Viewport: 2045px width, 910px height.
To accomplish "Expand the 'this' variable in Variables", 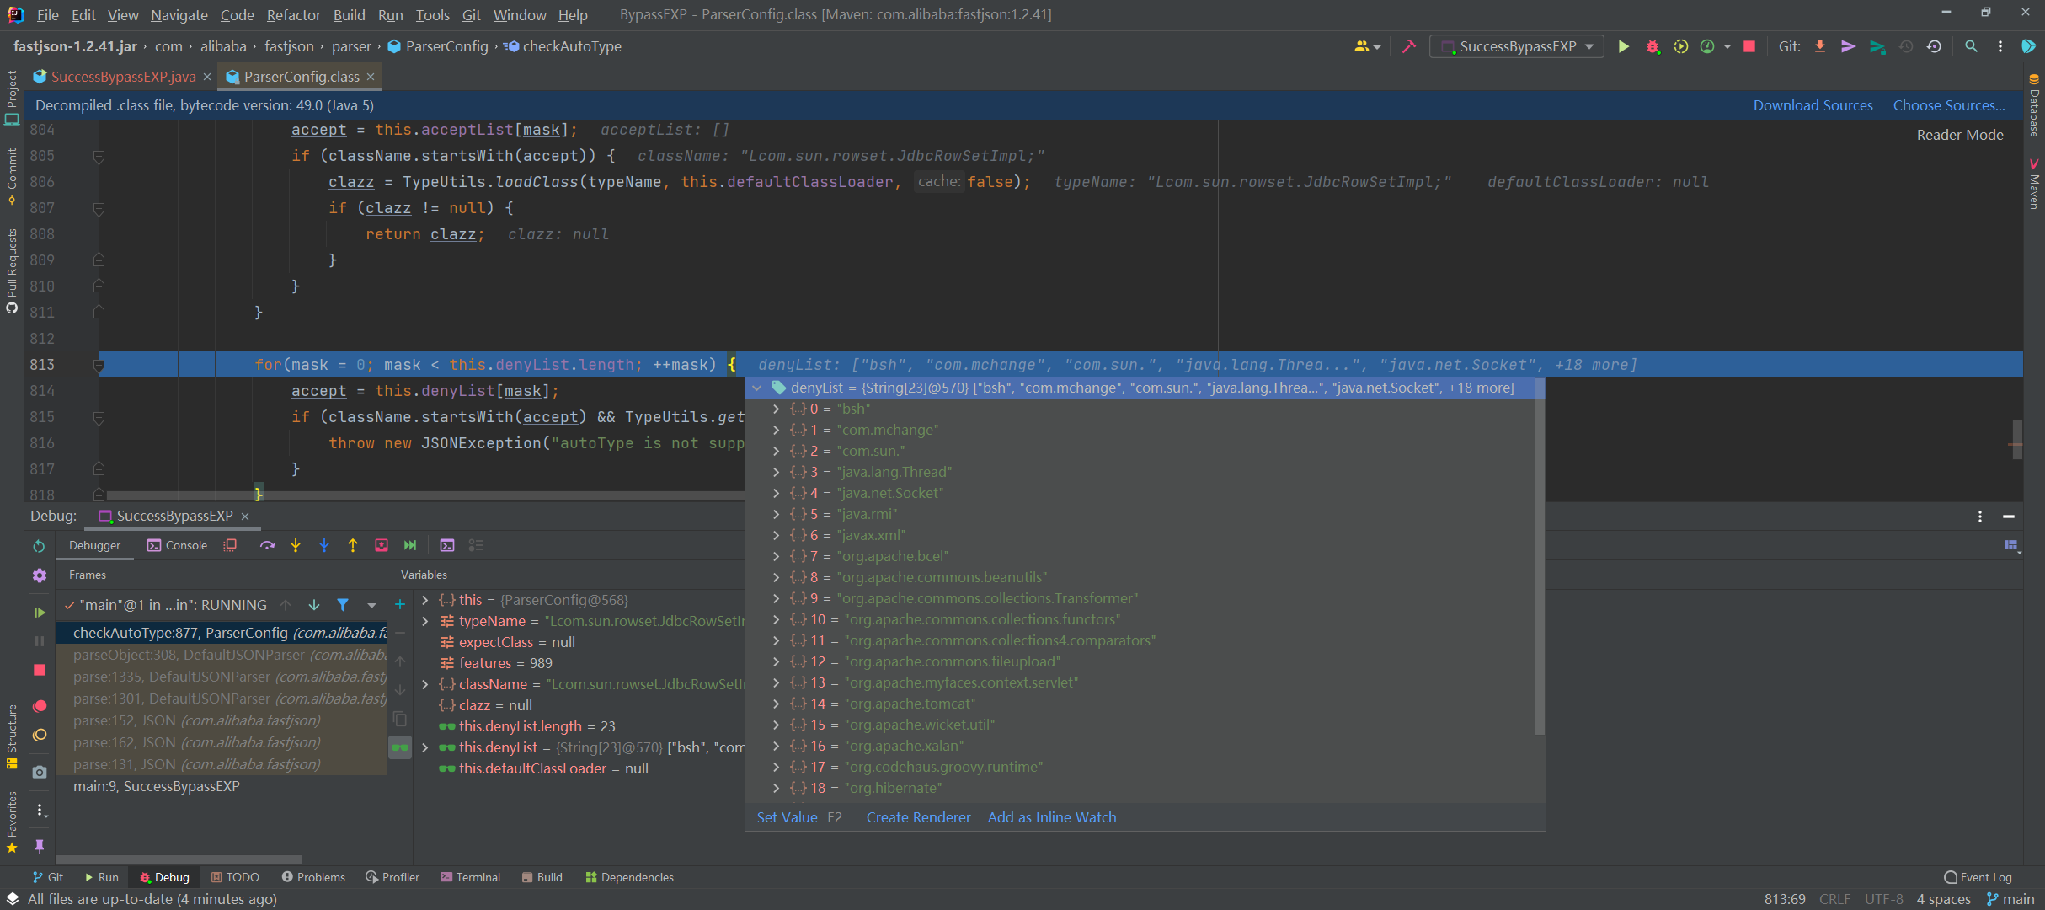I will (x=424, y=600).
